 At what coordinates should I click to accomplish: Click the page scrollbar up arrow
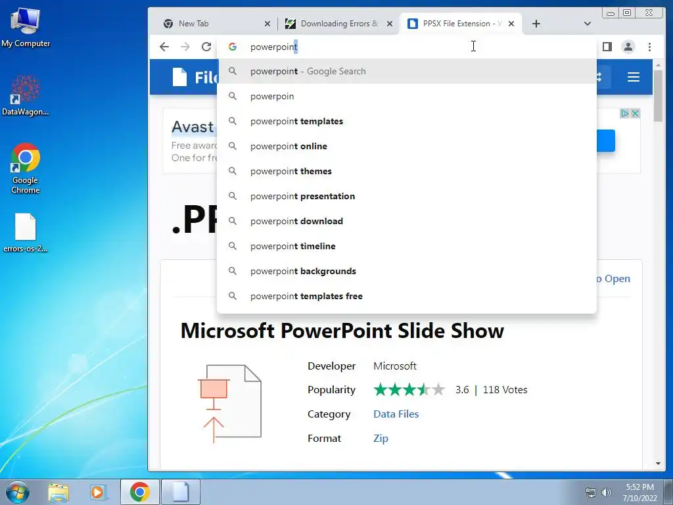coord(658,65)
